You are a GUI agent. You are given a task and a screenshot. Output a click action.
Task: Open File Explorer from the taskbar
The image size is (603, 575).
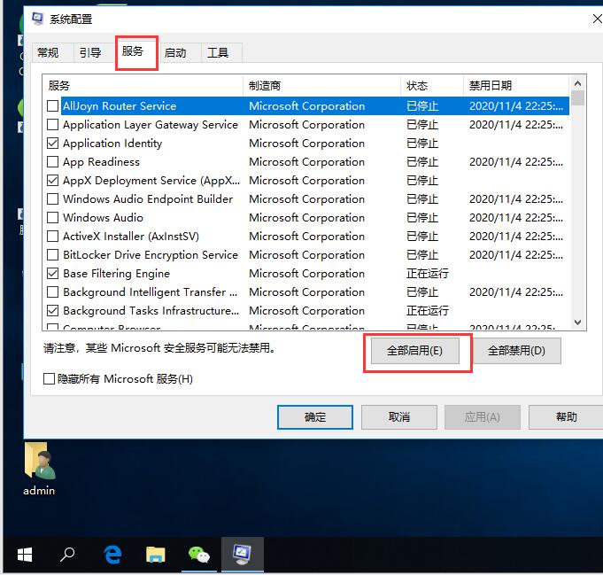156,555
